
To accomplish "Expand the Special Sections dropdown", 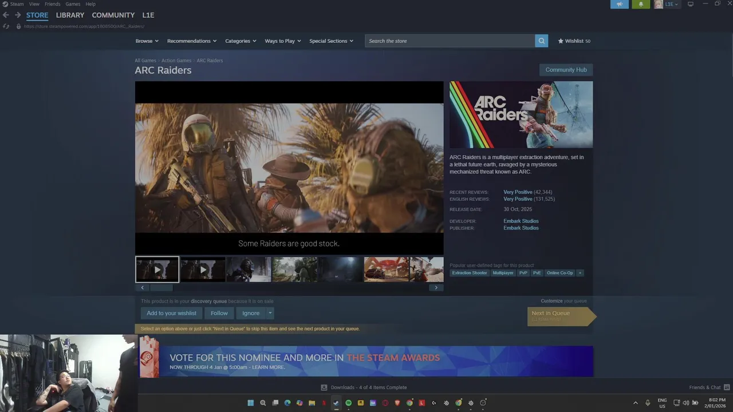I will pyautogui.click(x=331, y=41).
